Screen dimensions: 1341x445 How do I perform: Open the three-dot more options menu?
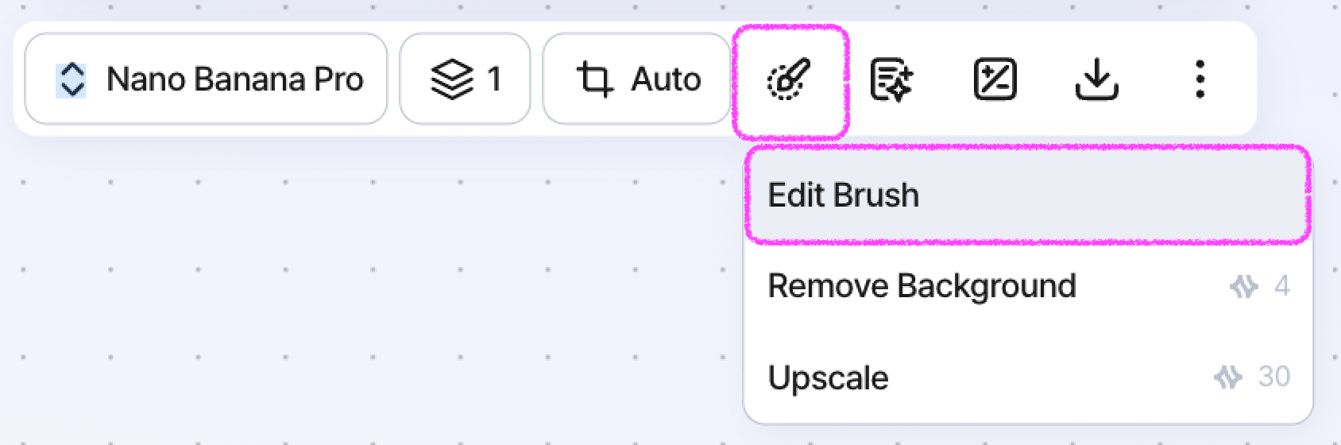tap(1200, 79)
